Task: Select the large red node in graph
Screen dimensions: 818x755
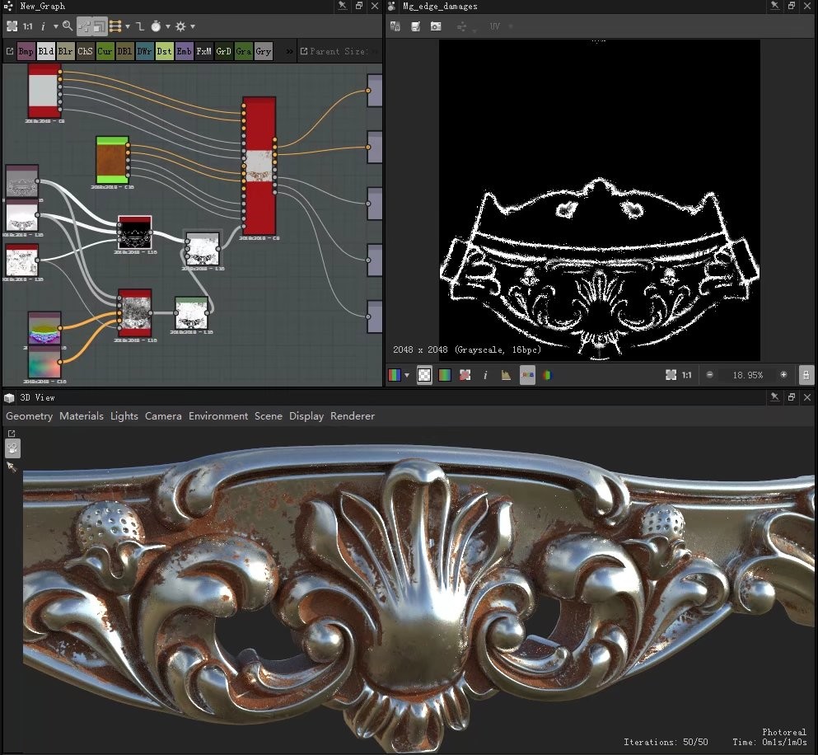Action: point(259,166)
